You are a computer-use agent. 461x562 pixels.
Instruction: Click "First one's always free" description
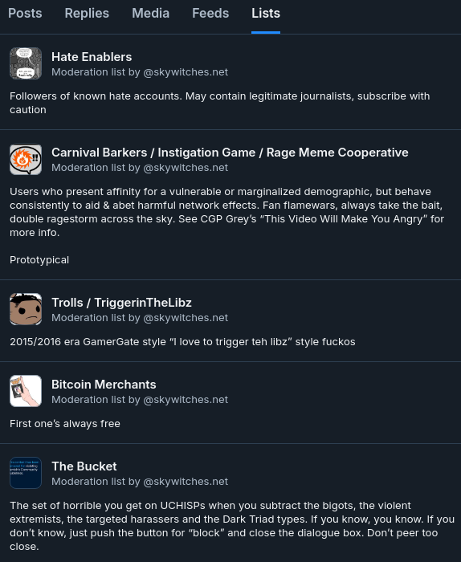[65, 424]
